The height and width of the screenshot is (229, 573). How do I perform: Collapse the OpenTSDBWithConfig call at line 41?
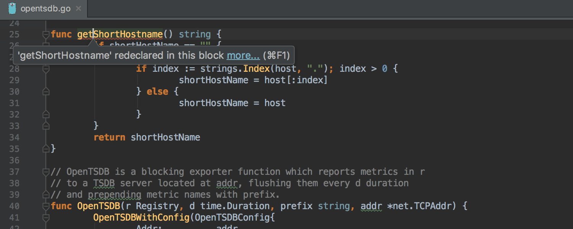click(x=46, y=218)
